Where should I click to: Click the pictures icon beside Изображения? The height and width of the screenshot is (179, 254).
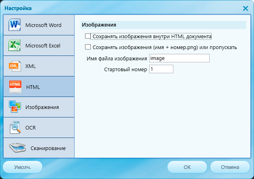(14, 107)
